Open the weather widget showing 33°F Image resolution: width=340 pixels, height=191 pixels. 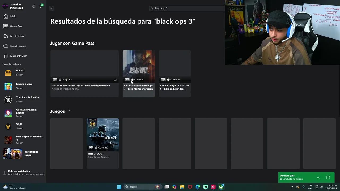[15, 187]
